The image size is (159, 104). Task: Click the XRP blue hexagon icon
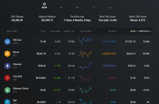pos(8,102)
